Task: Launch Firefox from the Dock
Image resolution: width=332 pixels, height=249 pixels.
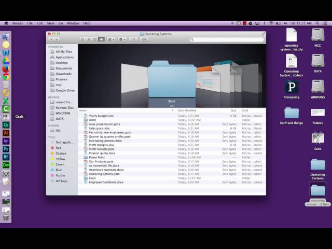Action: click(x=6, y=69)
